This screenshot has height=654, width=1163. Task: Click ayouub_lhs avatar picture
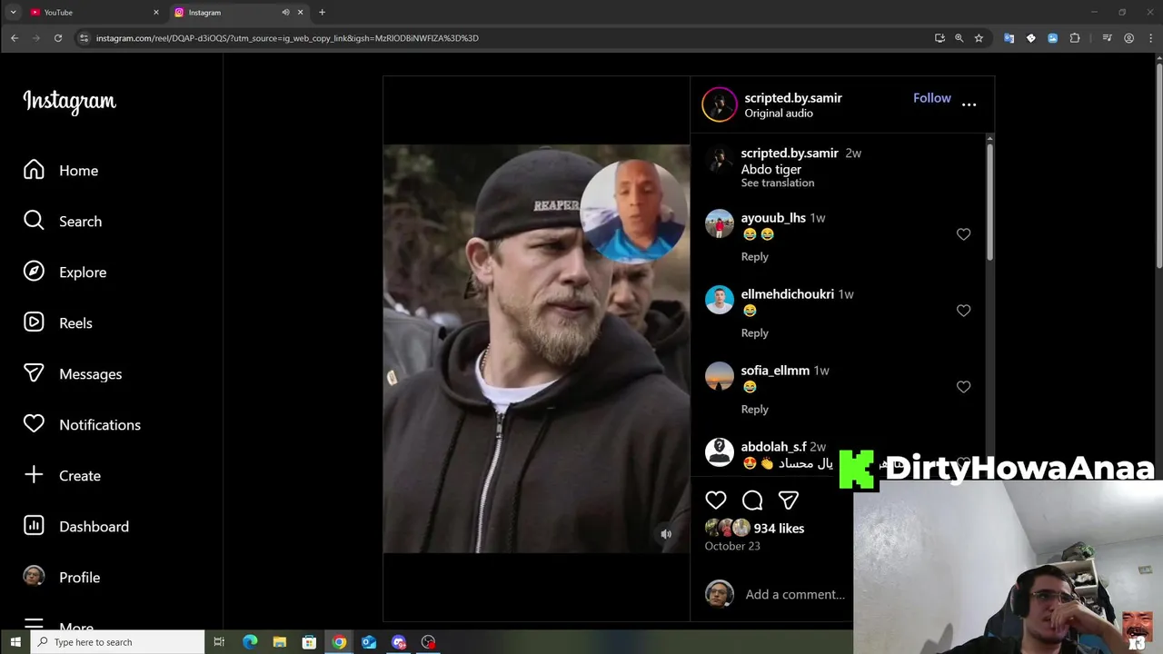pos(720,224)
